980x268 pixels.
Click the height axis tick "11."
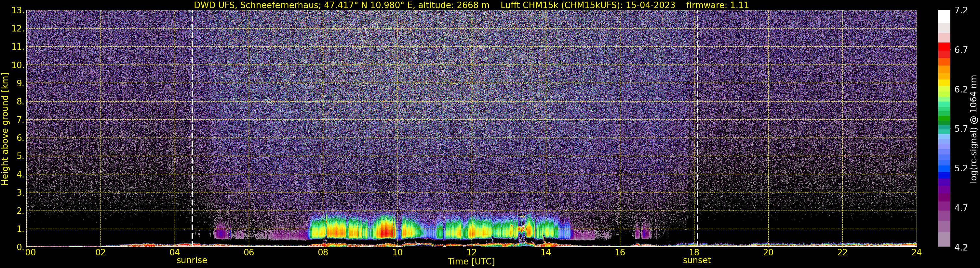(x=18, y=47)
